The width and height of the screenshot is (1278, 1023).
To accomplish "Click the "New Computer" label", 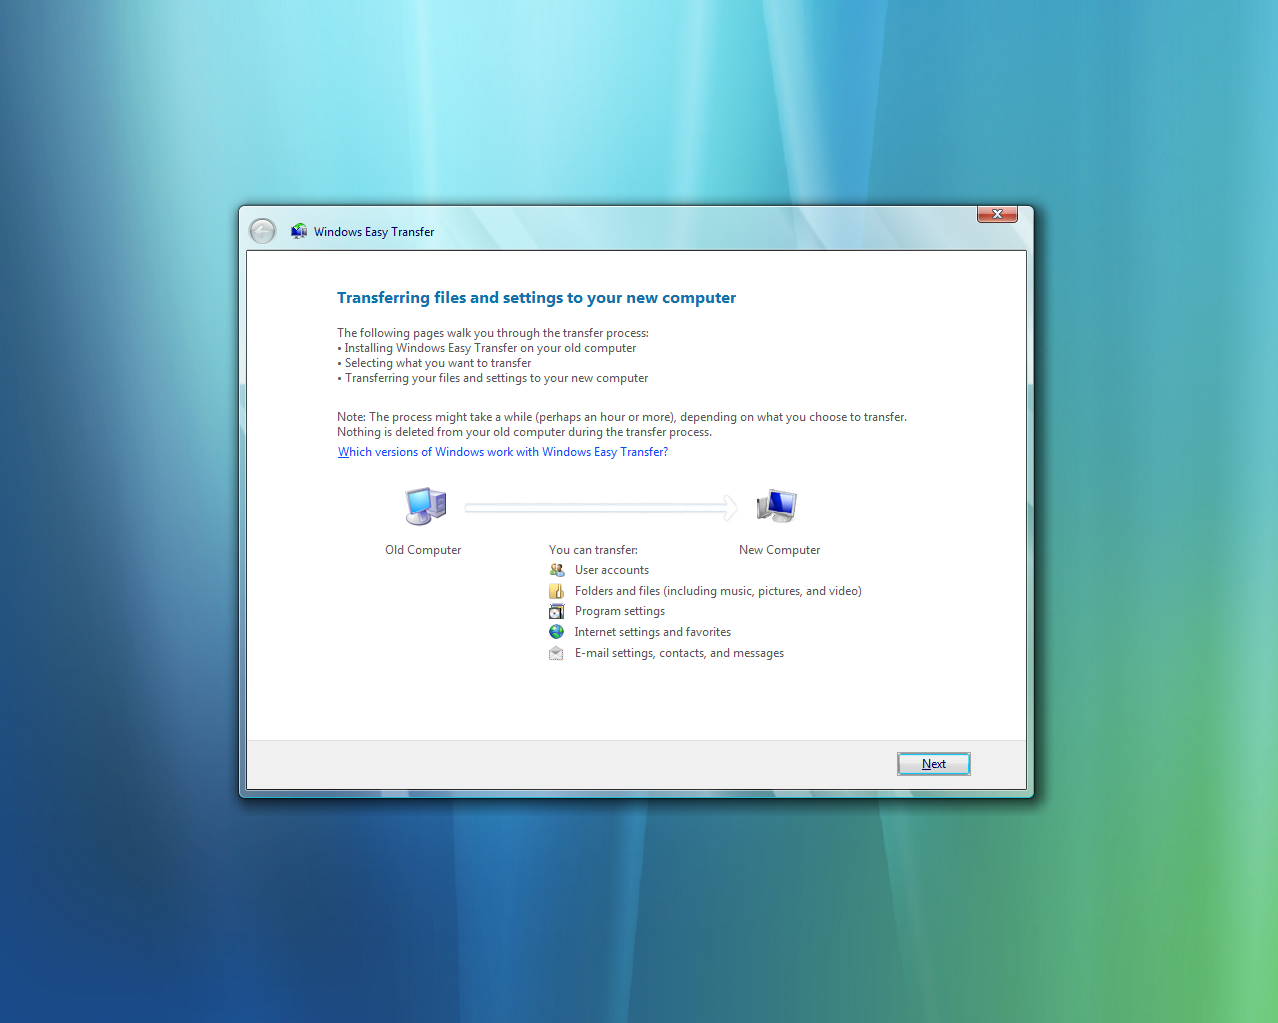I will click(x=779, y=550).
